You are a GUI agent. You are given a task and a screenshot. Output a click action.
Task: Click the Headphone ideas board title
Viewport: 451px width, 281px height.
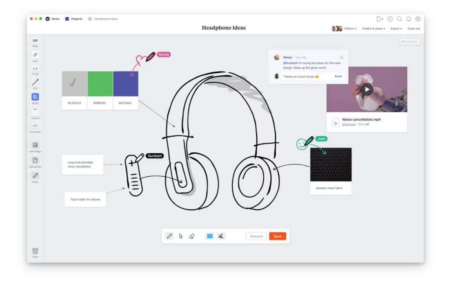[x=224, y=28]
